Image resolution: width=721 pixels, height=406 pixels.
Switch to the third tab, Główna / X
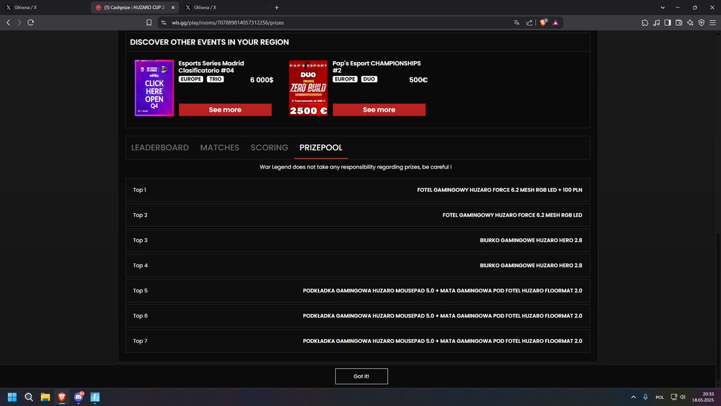[224, 7]
